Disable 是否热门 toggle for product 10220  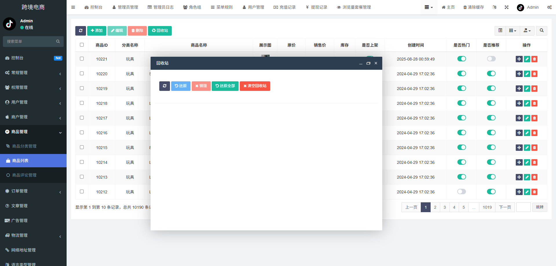[x=461, y=74]
